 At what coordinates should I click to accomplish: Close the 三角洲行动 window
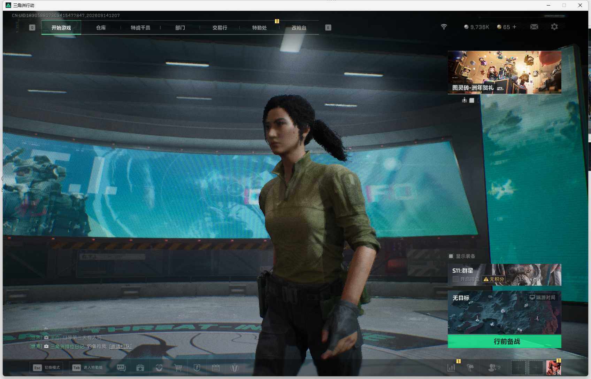[x=580, y=5]
